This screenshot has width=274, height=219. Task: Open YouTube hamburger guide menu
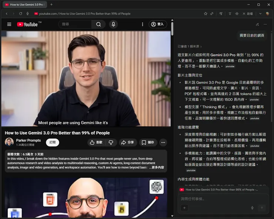tap(9, 24)
